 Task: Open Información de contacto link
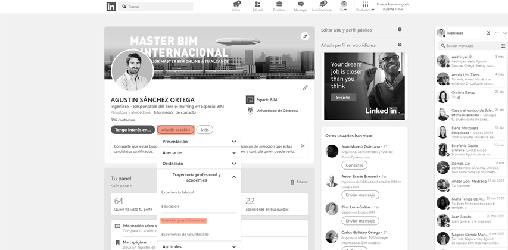174,112
